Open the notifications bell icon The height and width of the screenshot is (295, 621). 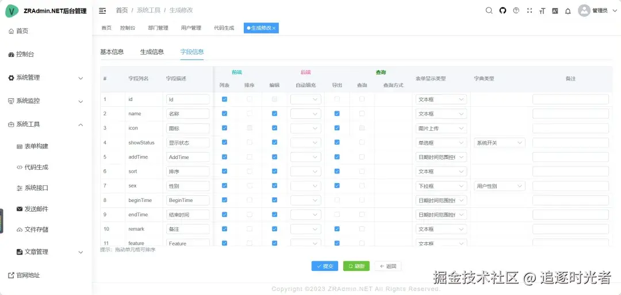(x=568, y=11)
